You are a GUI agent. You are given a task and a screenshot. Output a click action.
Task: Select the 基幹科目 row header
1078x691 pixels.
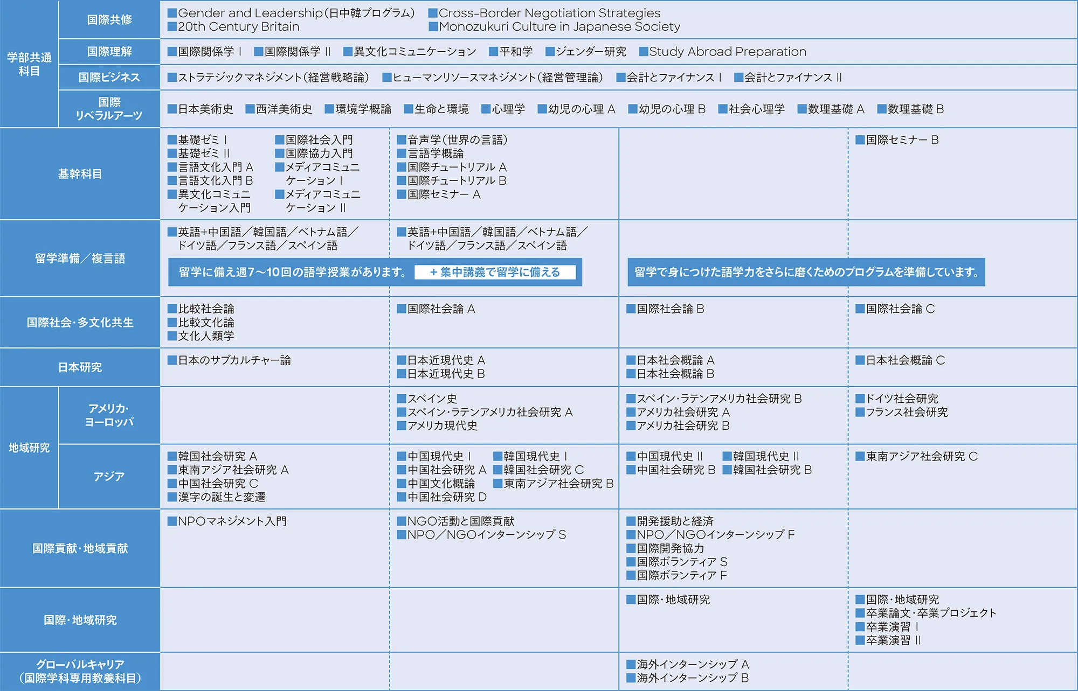[80, 174]
